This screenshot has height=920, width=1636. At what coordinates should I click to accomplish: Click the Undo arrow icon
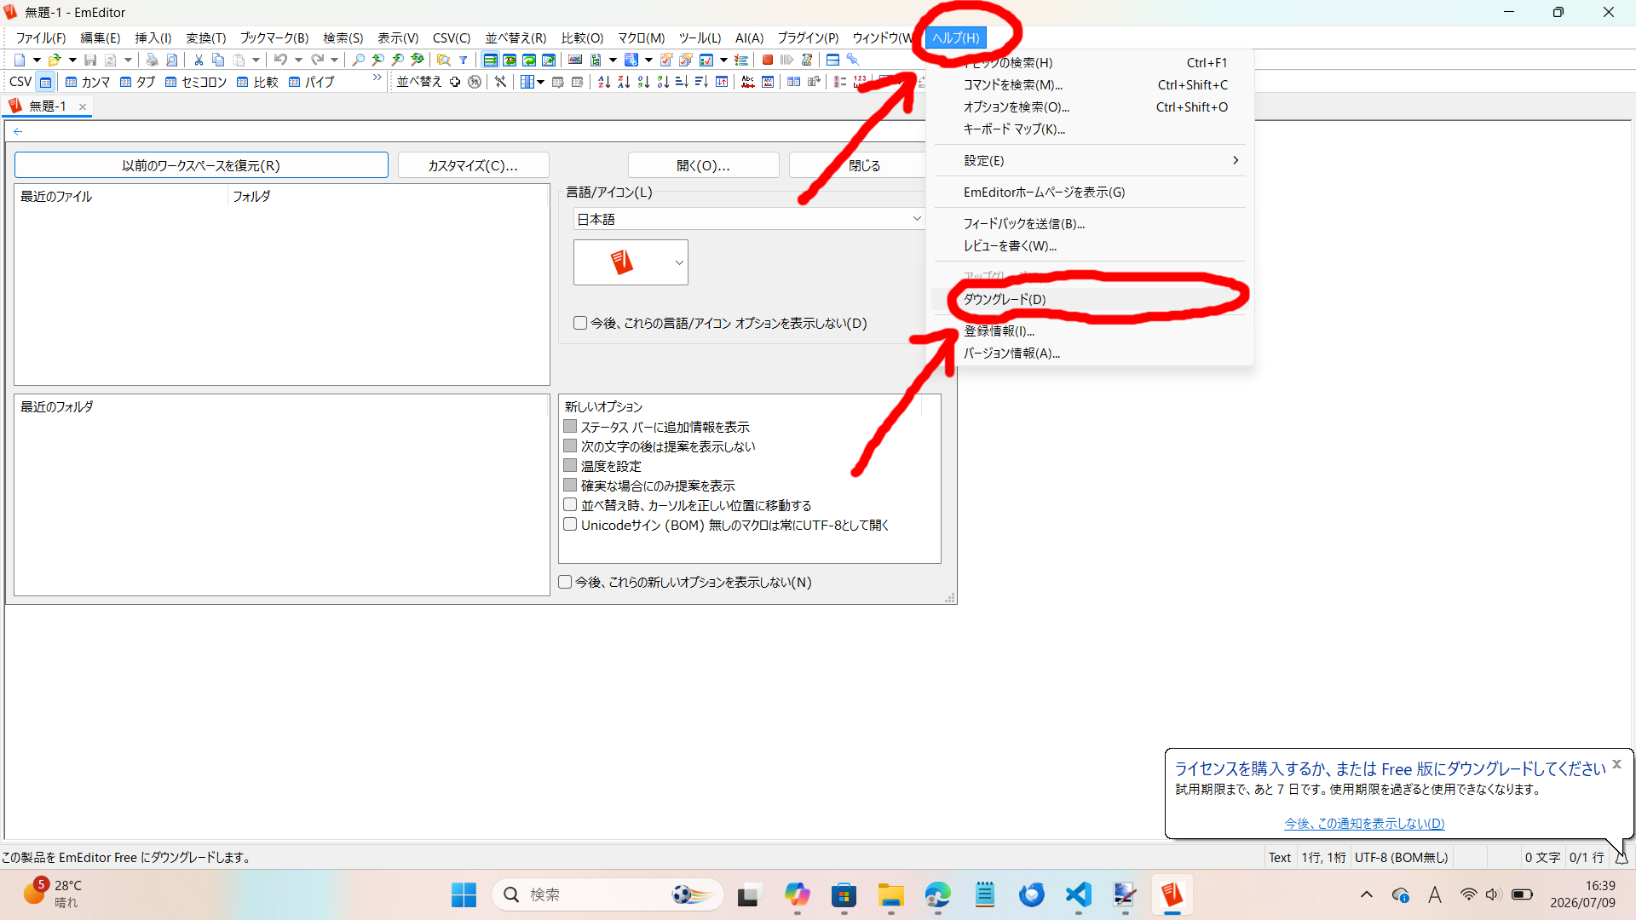(280, 60)
